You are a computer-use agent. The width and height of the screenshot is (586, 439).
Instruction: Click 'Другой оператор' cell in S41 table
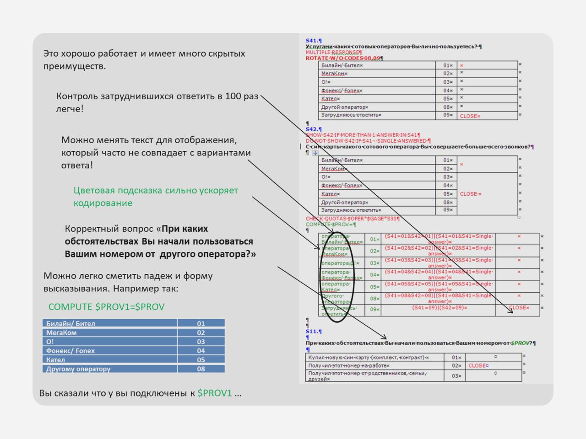377,107
